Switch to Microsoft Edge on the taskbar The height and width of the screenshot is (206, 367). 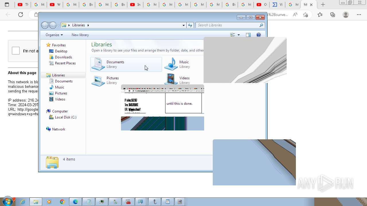tap(75, 202)
